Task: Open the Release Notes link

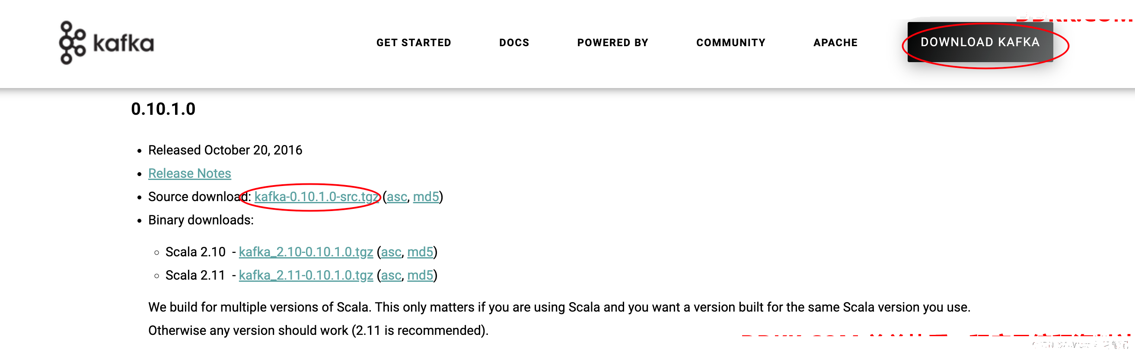Action: click(189, 173)
